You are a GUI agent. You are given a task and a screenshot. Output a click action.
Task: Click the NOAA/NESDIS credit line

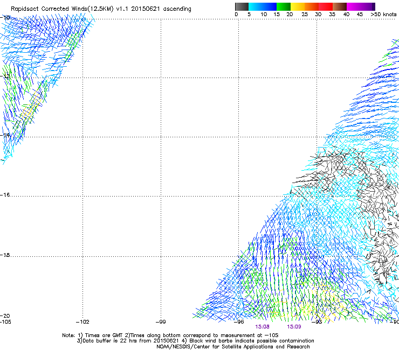click(233, 347)
